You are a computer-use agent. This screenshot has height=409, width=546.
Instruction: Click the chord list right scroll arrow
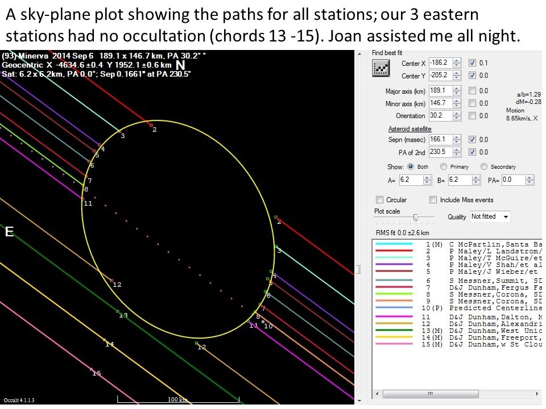(x=537, y=394)
